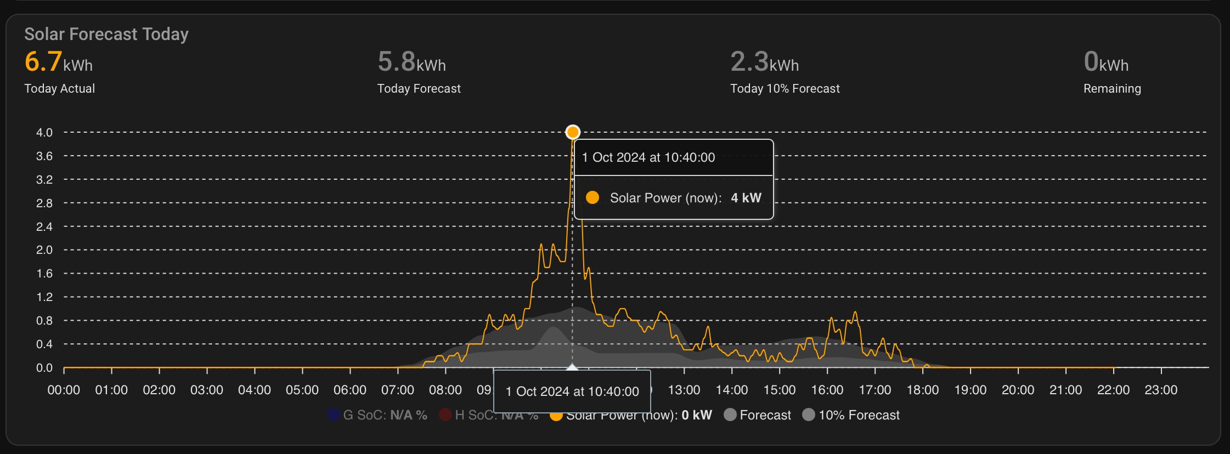Click the 1.2 y-axis label

coord(44,297)
